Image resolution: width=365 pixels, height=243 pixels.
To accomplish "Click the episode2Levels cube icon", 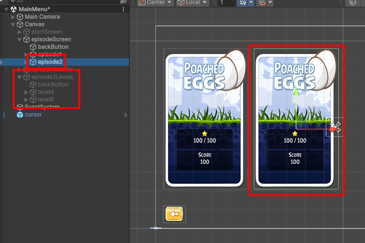I will (x=27, y=77).
